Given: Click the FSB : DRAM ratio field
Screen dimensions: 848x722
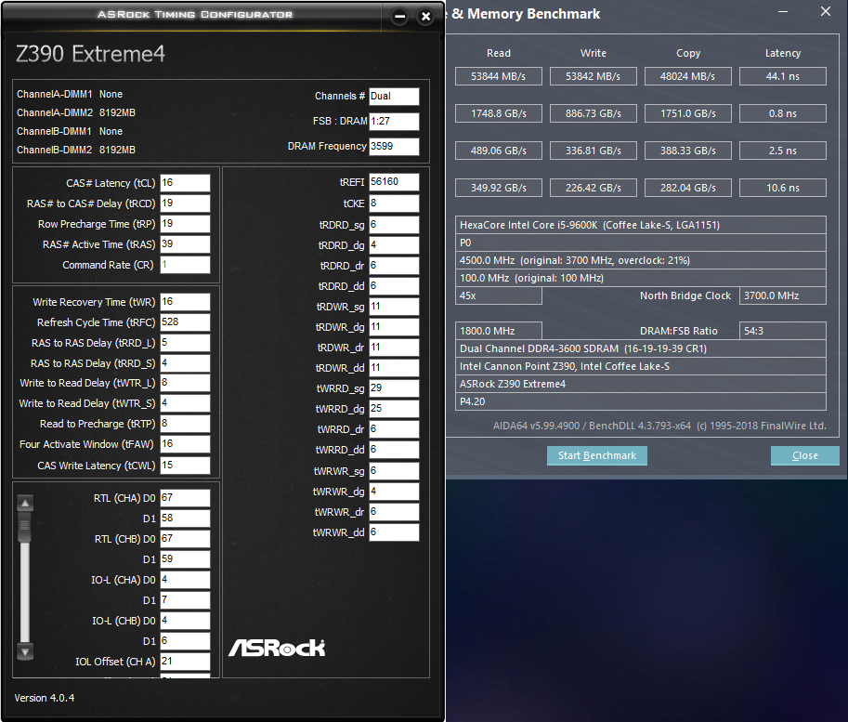Looking at the screenshot, I should coord(394,121).
